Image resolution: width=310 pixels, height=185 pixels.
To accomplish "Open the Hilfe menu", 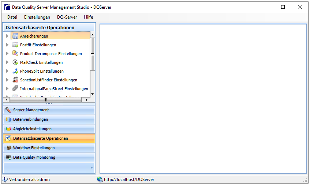I will pos(88,17).
